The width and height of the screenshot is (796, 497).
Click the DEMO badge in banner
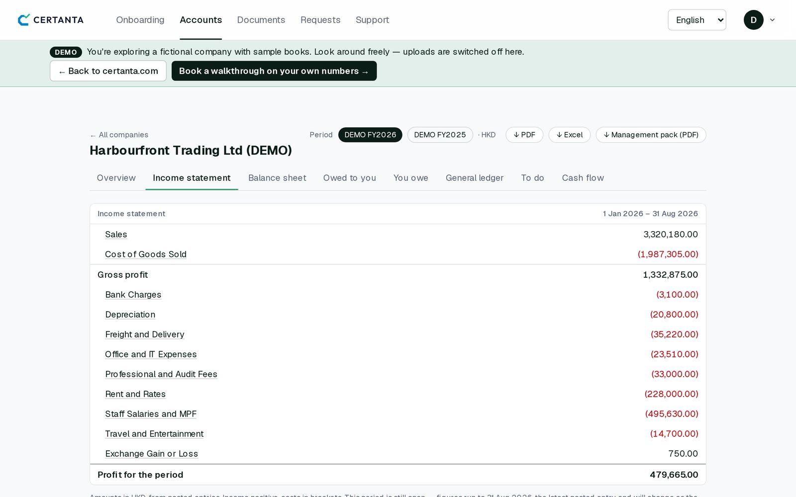(66, 52)
